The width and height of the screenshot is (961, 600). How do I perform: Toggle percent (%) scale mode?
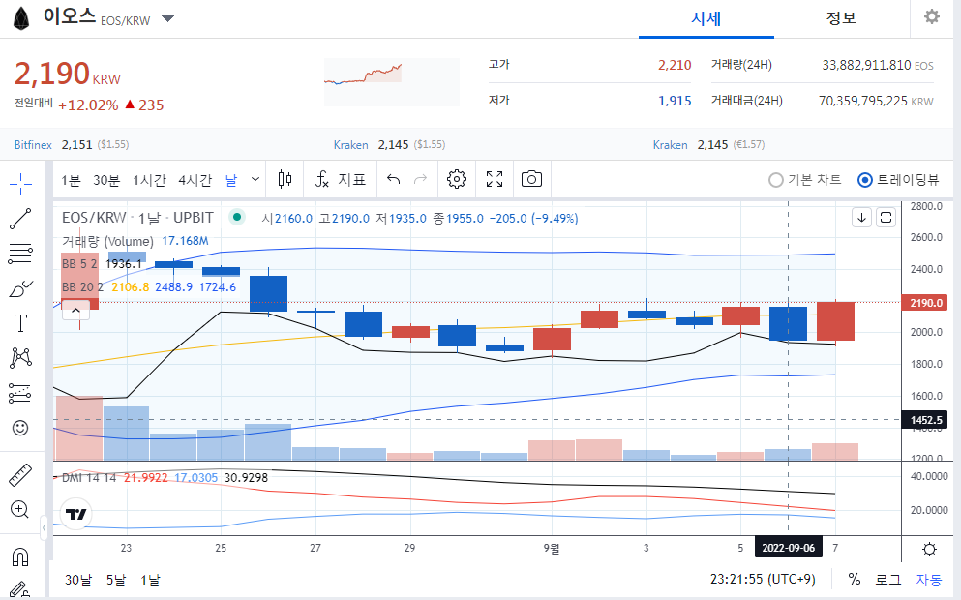[x=855, y=579]
